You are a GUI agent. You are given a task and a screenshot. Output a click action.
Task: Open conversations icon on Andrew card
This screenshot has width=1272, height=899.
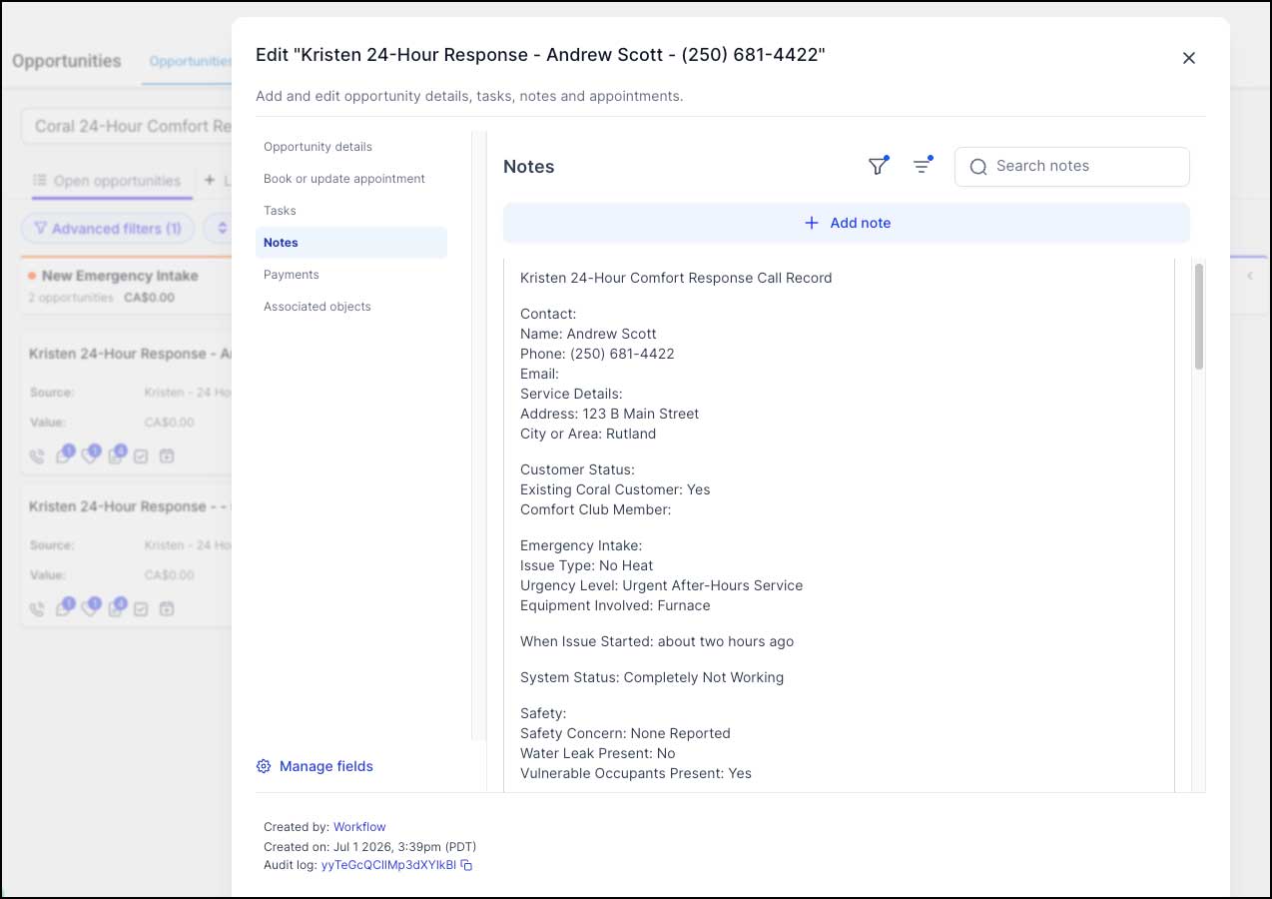63,455
